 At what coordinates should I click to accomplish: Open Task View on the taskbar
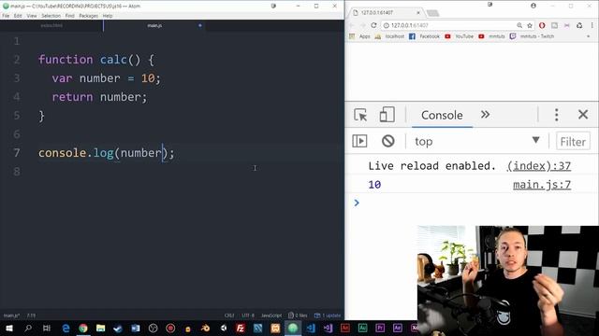click(x=47, y=328)
